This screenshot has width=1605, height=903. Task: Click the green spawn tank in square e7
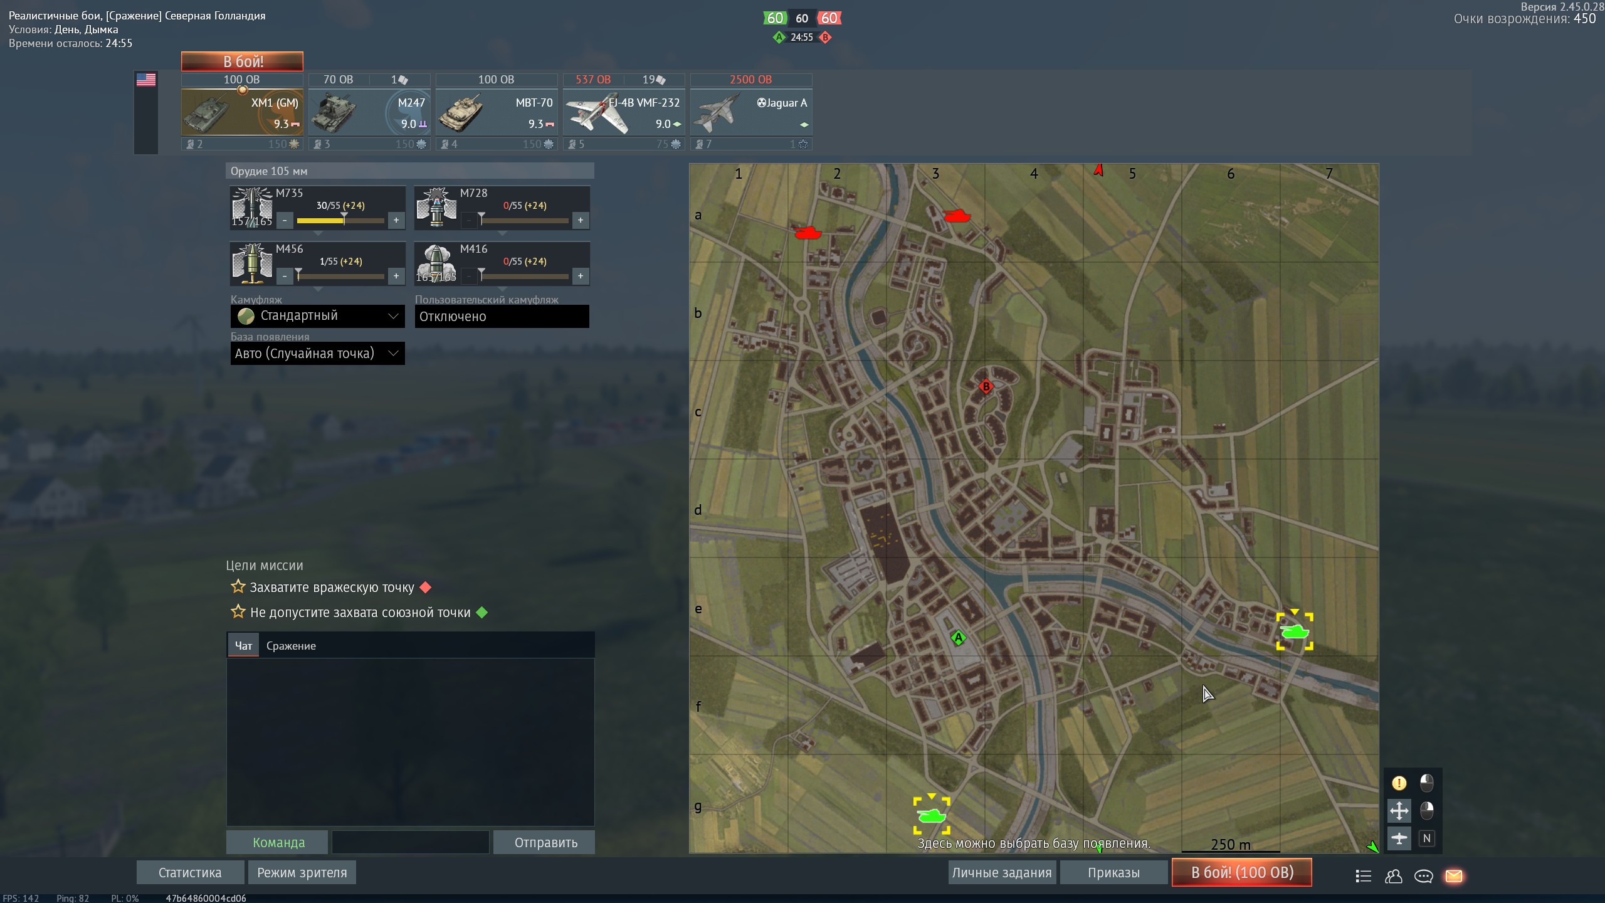click(x=1295, y=631)
